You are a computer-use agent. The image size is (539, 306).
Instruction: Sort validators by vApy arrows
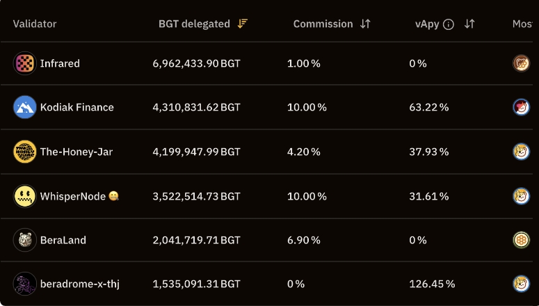tap(469, 24)
